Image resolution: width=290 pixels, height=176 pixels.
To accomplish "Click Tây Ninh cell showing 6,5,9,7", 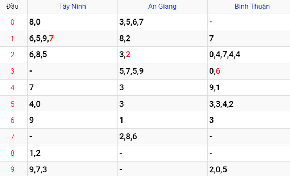I will coord(41,38).
